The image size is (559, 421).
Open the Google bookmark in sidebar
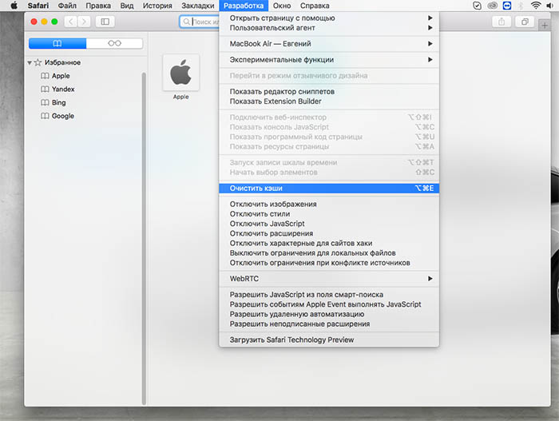pos(63,116)
